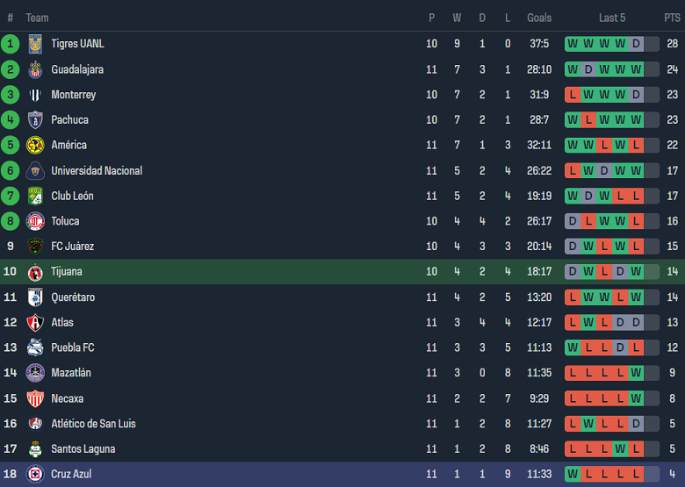
Task: Sort standings by Goals column header
Action: pyautogui.click(x=539, y=18)
